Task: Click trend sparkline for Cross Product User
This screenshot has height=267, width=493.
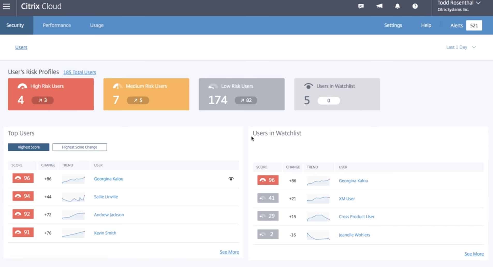Action: click(318, 217)
